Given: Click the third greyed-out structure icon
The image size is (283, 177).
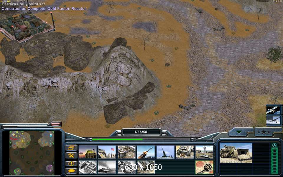Looking at the screenshot, I should [126, 167].
